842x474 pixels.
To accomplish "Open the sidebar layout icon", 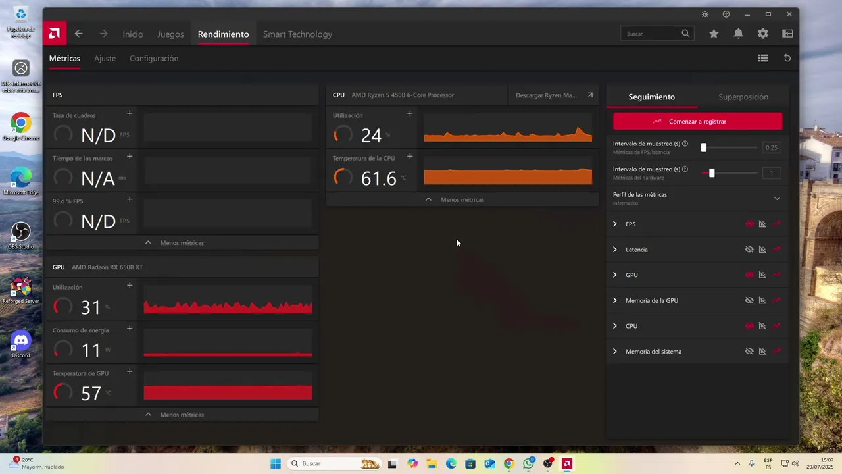I will [x=787, y=34].
